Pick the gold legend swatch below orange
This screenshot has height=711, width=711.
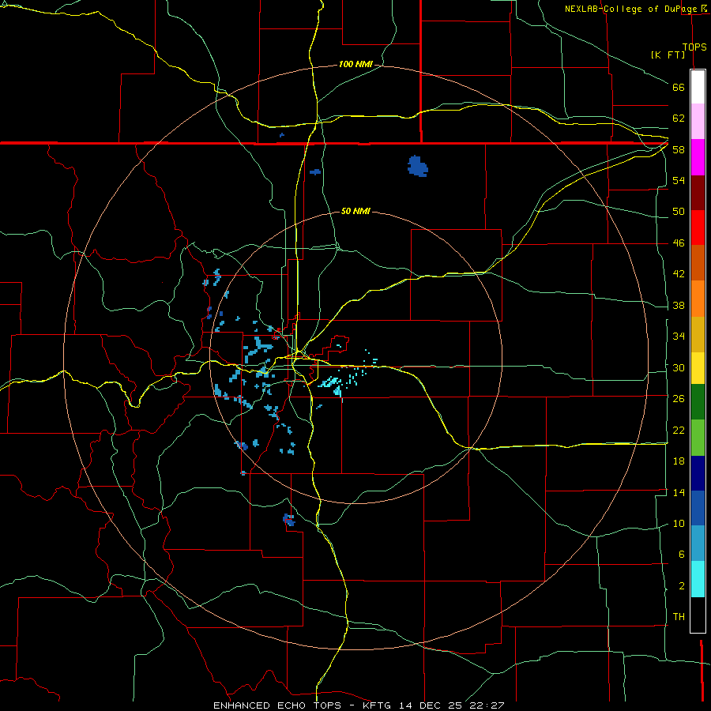(x=698, y=335)
